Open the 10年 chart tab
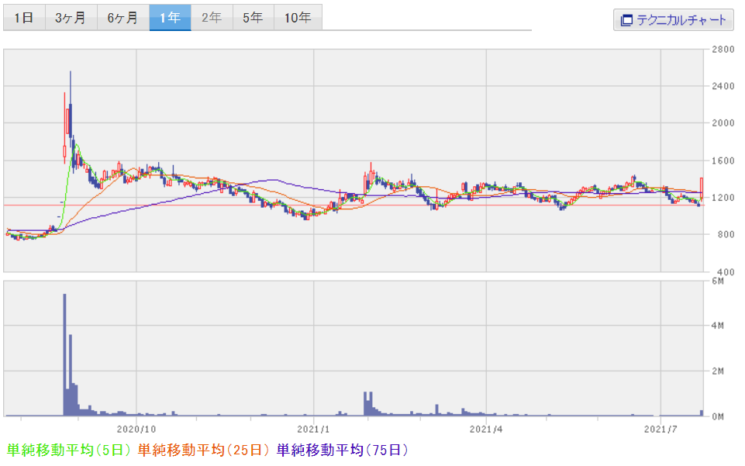Screen dimensions: 745x466 click(x=298, y=18)
